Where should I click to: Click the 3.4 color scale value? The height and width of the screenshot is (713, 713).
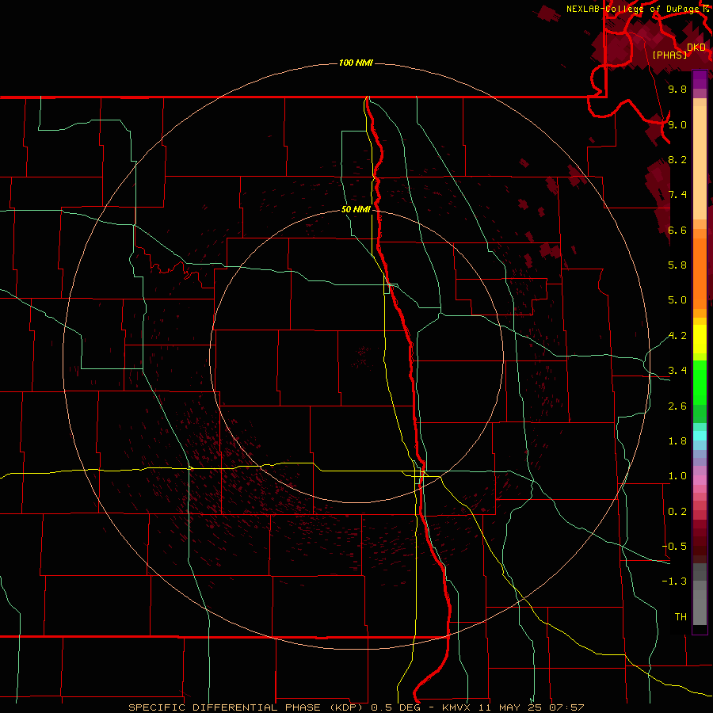[677, 371]
